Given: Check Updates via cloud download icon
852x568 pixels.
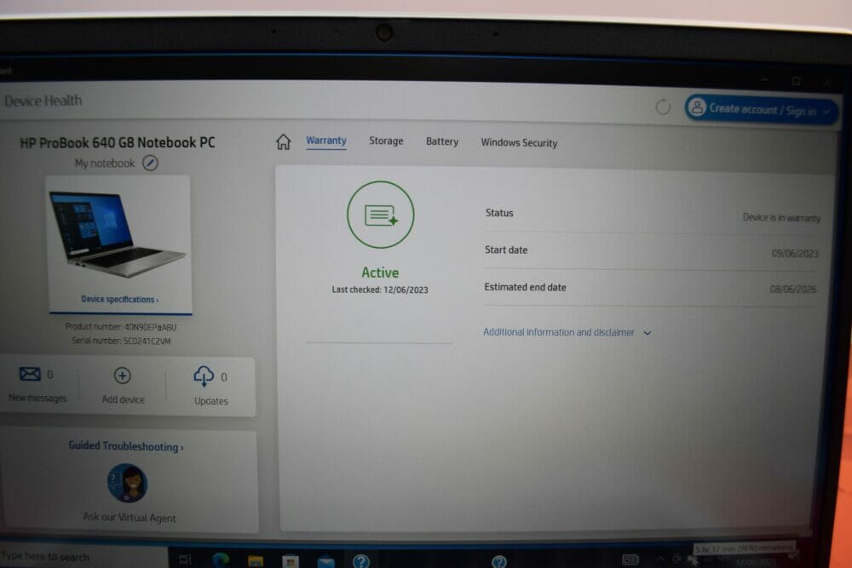Looking at the screenshot, I should point(204,376).
